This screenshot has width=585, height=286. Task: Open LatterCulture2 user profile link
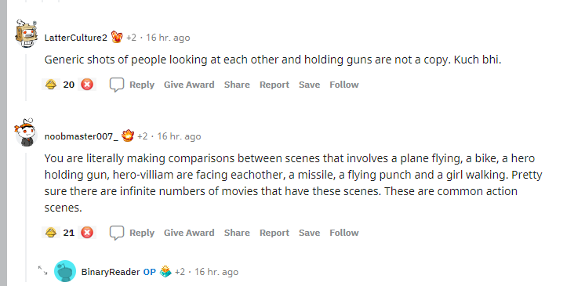tap(76, 38)
